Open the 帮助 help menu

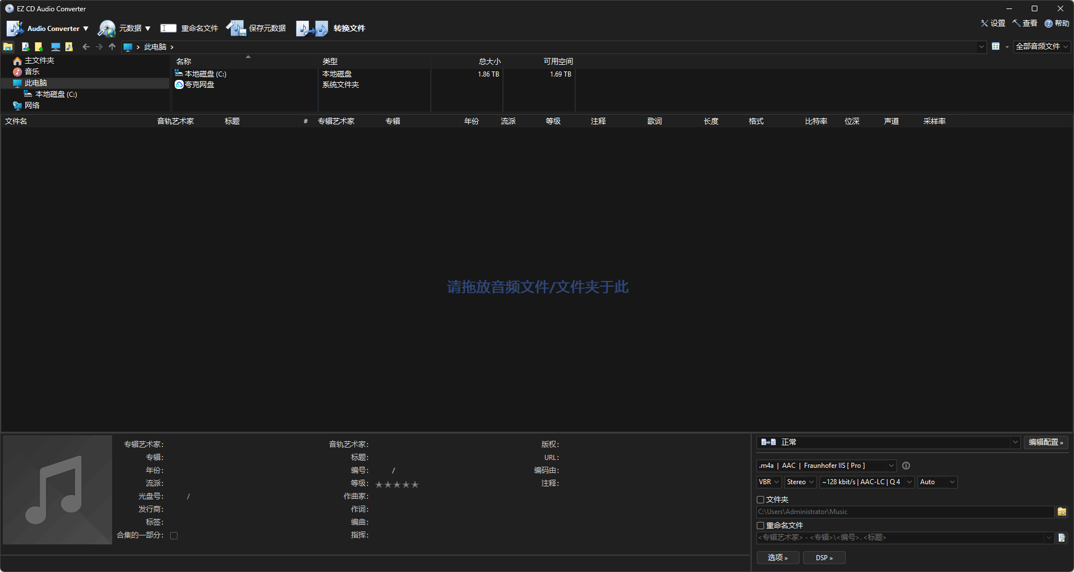point(1058,23)
